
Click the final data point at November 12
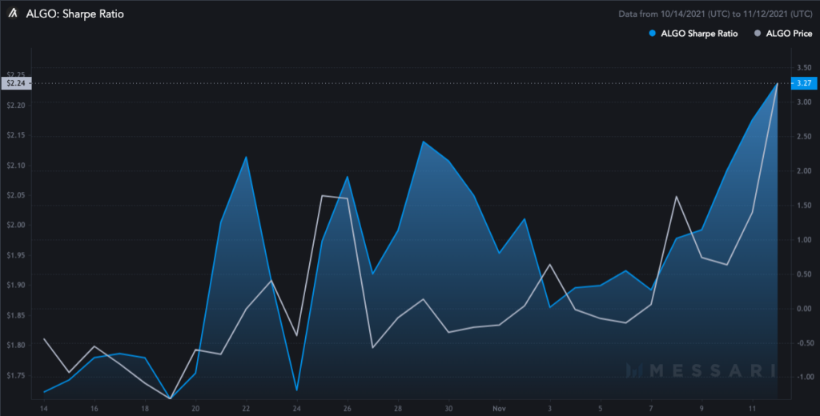point(778,83)
